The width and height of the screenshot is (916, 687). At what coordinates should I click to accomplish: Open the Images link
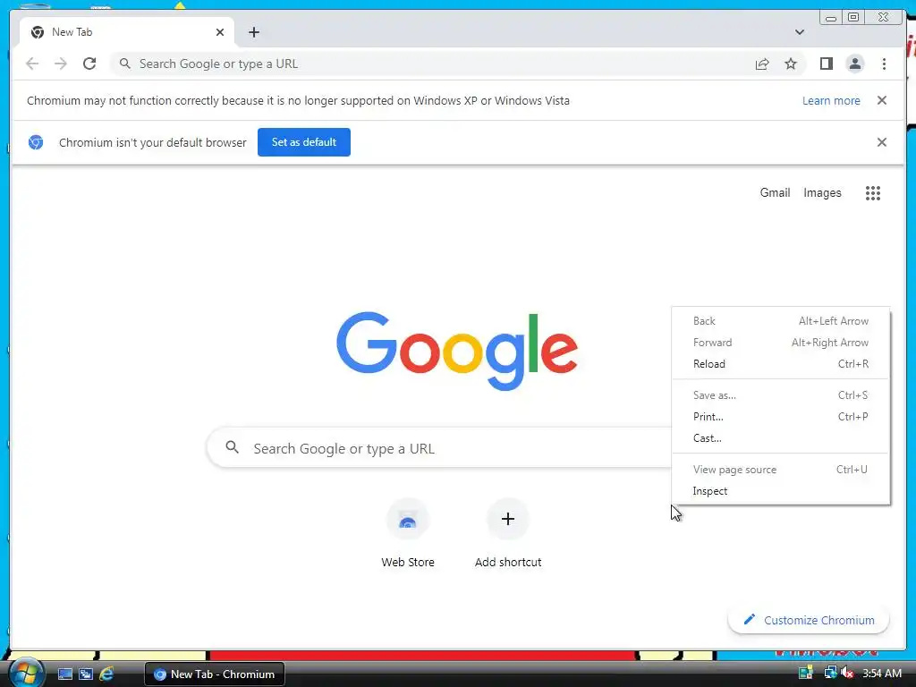822,193
